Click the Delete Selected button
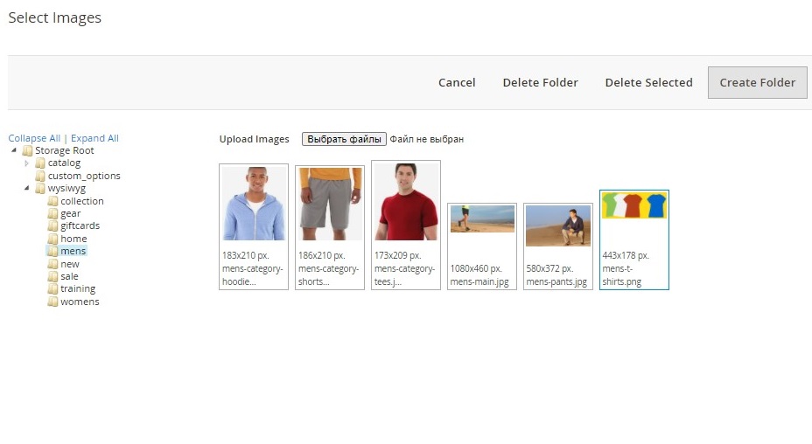The image size is (812, 444). [x=649, y=82]
